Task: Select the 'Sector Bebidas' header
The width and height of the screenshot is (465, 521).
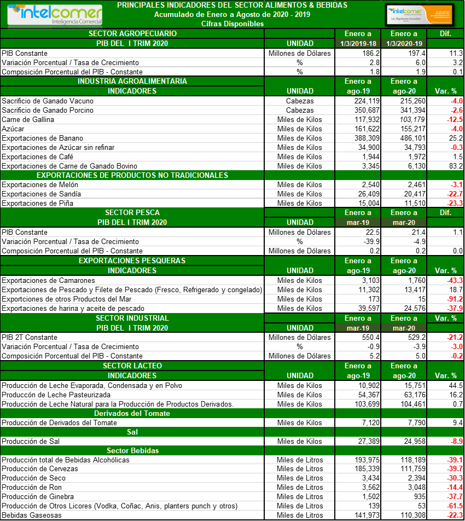Action: pos(132,450)
